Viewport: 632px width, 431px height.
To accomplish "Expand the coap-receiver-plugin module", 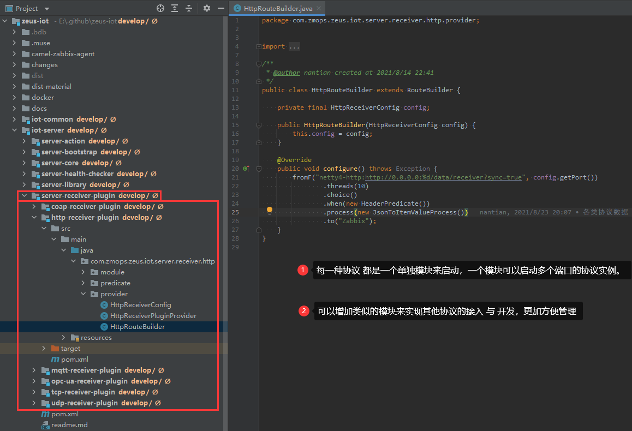I will click(34, 206).
